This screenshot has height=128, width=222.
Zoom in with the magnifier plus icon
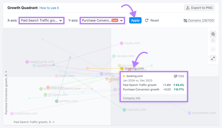213,34
